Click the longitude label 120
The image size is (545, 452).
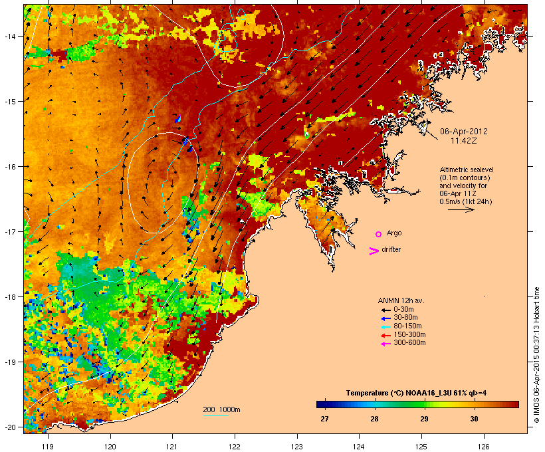pos(110,447)
